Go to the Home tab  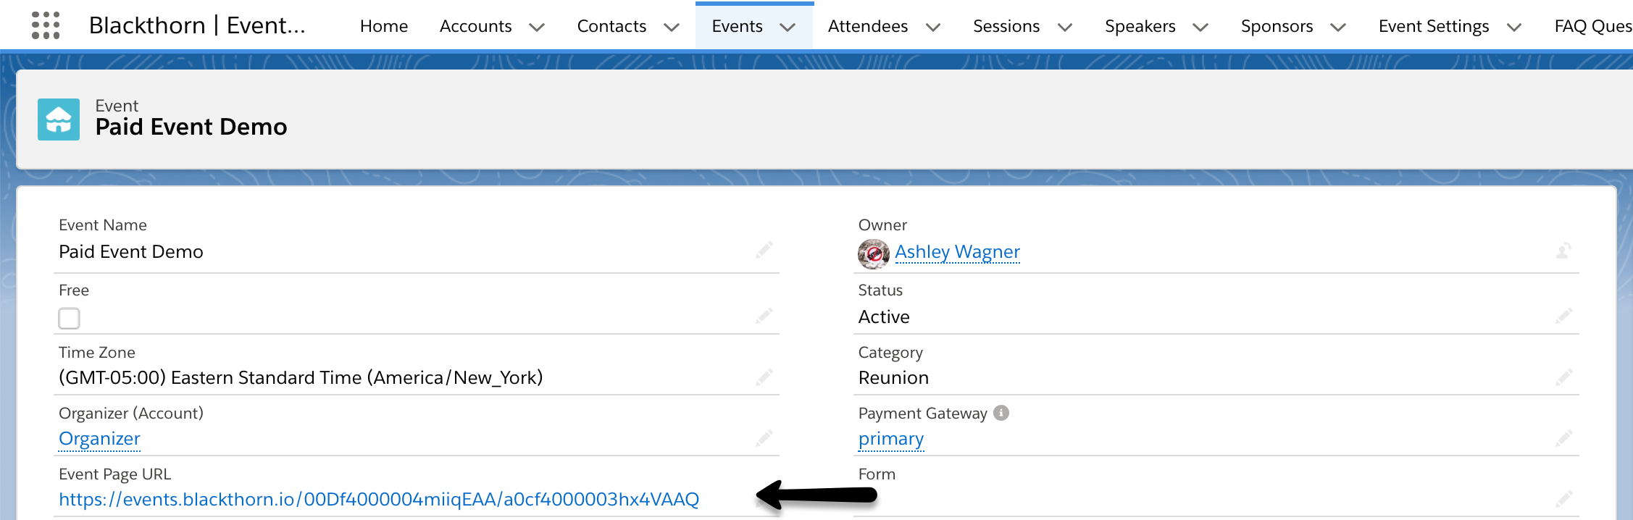tap(384, 26)
